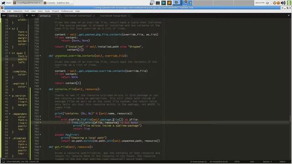
Task: Open the Preferences menu
Action: coord(67,11)
